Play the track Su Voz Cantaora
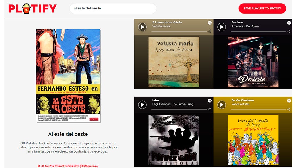 pyautogui.click(x=222, y=105)
